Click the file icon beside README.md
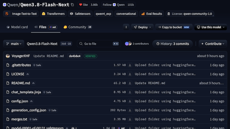230x129 pixels. (x=8, y=83)
